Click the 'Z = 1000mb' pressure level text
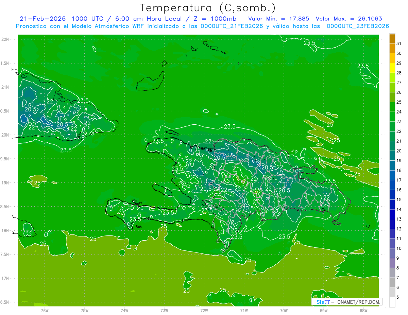This screenshot has width=408, height=315. pyautogui.click(x=215, y=19)
